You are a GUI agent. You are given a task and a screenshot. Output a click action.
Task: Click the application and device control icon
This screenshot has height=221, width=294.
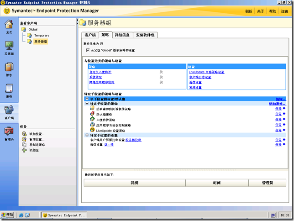tap(92, 124)
